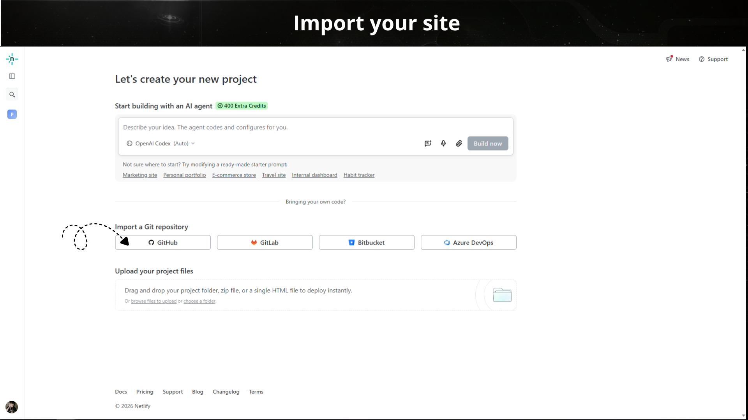Toggle the sidebar panel icon
Image resolution: width=748 pixels, height=420 pixels.
[12, 76]
